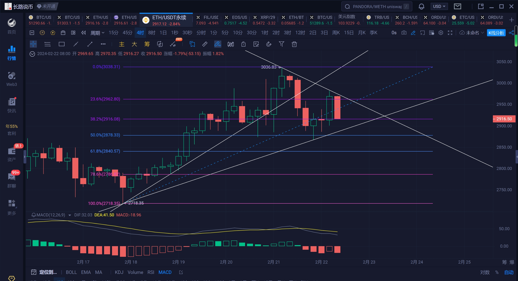Click the share icon beside K线分析
The height and width of the screenshot is (281, 518).
(x=512, y=33)
